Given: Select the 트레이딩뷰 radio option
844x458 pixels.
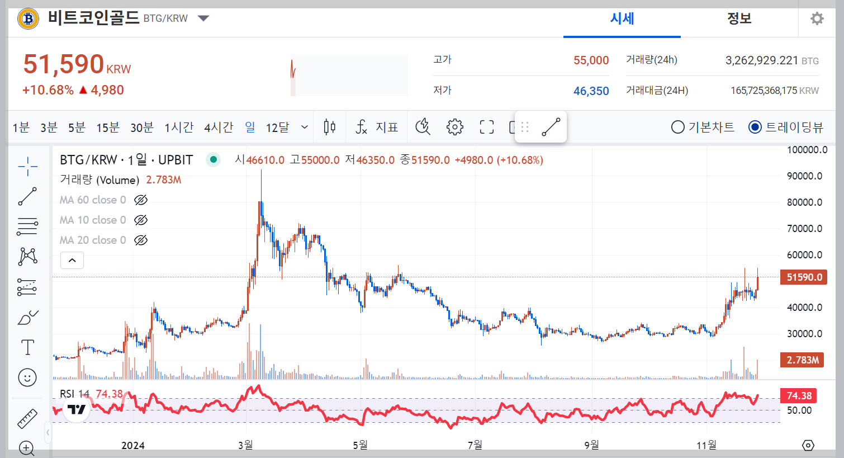Looking at the screenshot, I should click(755, 128).
